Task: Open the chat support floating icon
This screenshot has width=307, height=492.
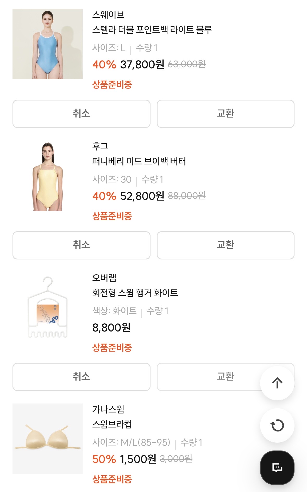Action: [277, 467]
